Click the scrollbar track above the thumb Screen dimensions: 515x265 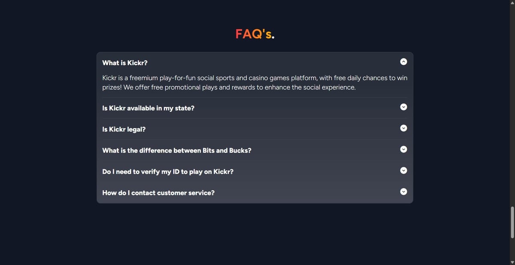point(512,106)
